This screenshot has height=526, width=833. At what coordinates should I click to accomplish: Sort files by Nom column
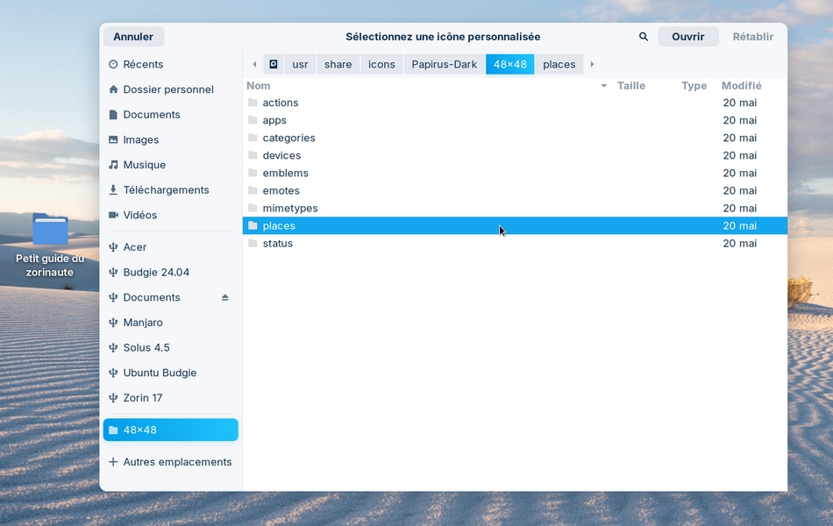pos(259,86)
